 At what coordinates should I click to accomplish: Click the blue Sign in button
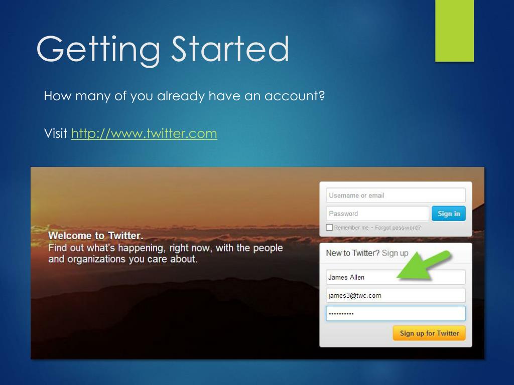click(448, 214)
